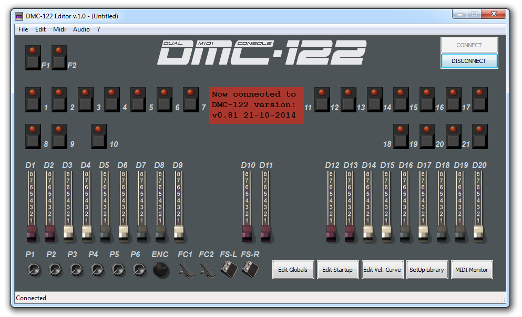The width and height of the screenshot is (522, 317).
Task: Select the D8 drawbar slider handle
Action: 160,233
